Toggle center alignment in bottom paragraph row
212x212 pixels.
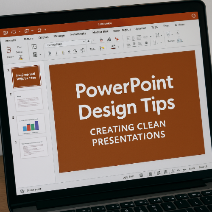[x=134, y=44]
